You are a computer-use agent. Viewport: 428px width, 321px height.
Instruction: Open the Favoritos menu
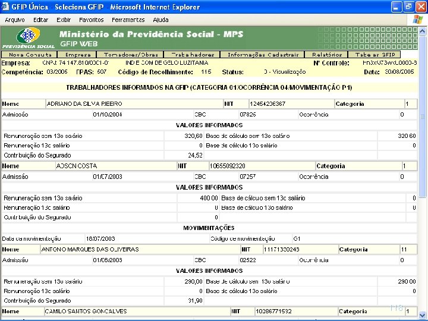(92, 20)
